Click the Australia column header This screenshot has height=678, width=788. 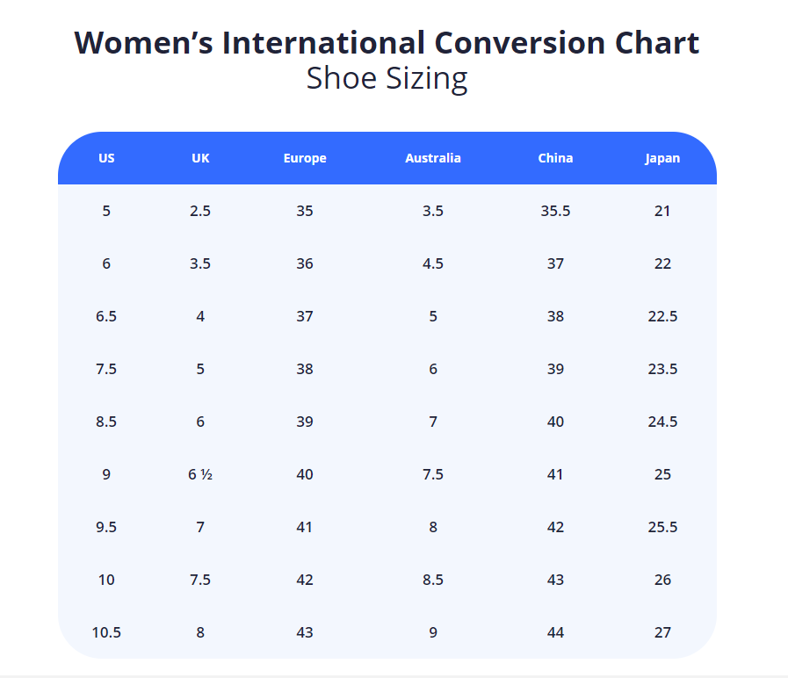point(433,158)
